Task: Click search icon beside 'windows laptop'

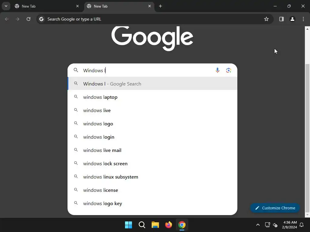Action: click(x=76, y=97)
